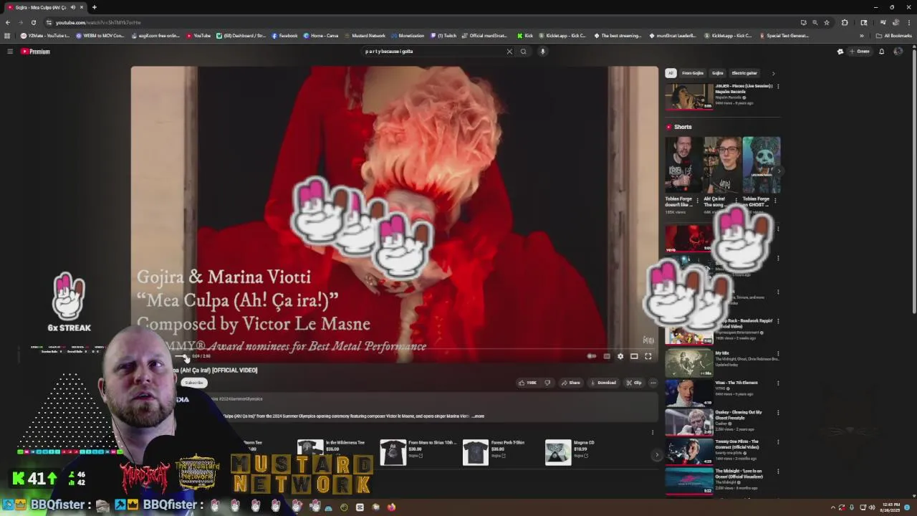Open Magma CD product
The image size is (917, 516).
(558, 452)
